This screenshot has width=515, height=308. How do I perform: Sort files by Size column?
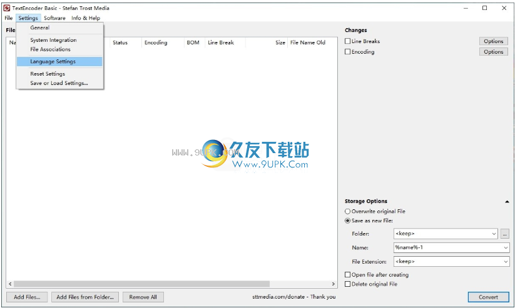tap(267, 42)
